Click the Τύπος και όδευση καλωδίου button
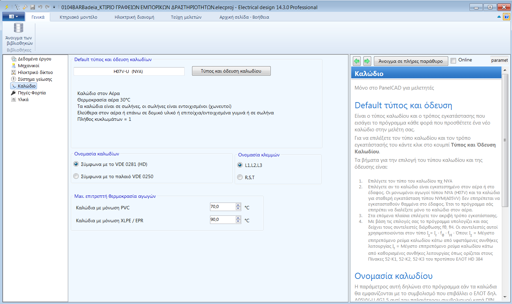 click(x=231, y=71)
